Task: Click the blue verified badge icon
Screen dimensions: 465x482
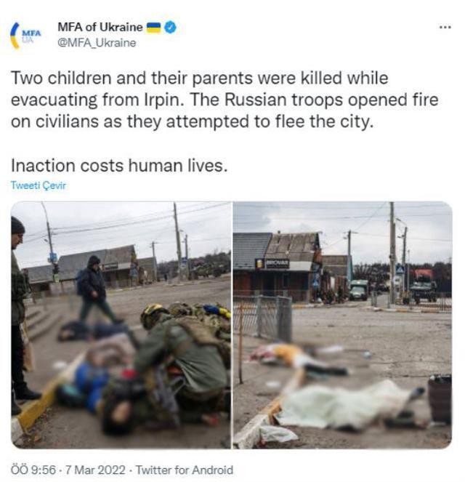Action: [171, 28]
